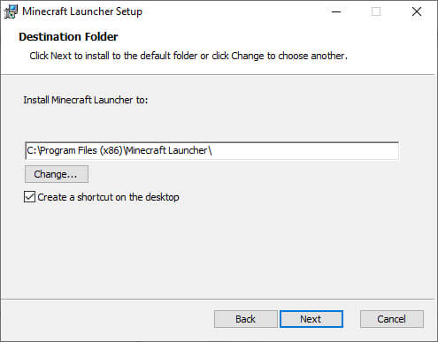Minimize the setup window
This screenshot has height=342, width=438.
tap(336, 11)
